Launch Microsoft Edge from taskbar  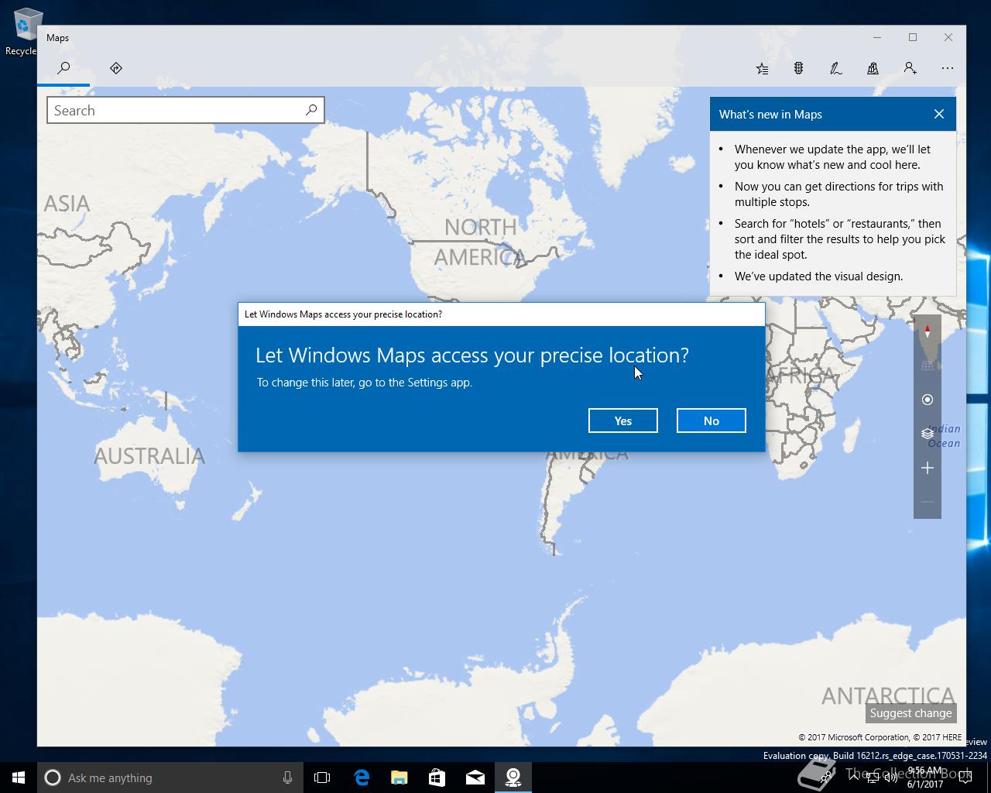[362, 778]
